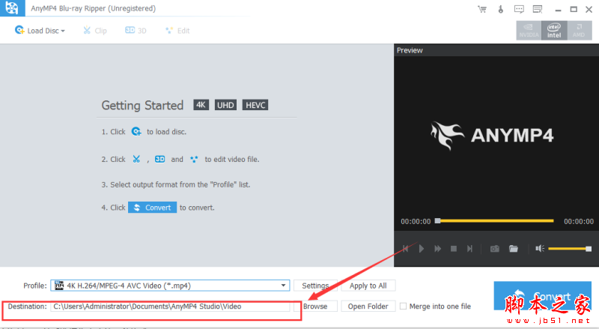Screen dimensions: 599x329
Task: Click the Convert button in Getting Started
Action: (x=152, y=208)
